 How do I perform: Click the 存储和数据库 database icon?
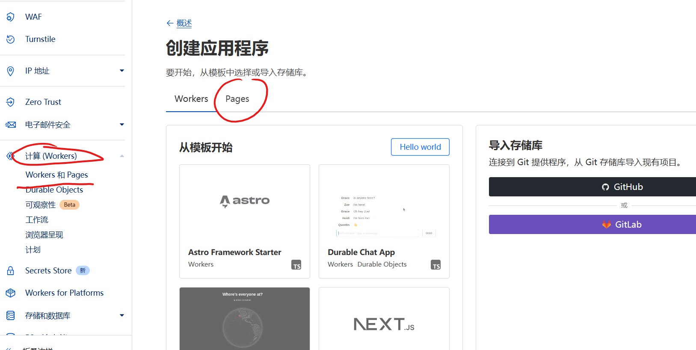point(11,316)
